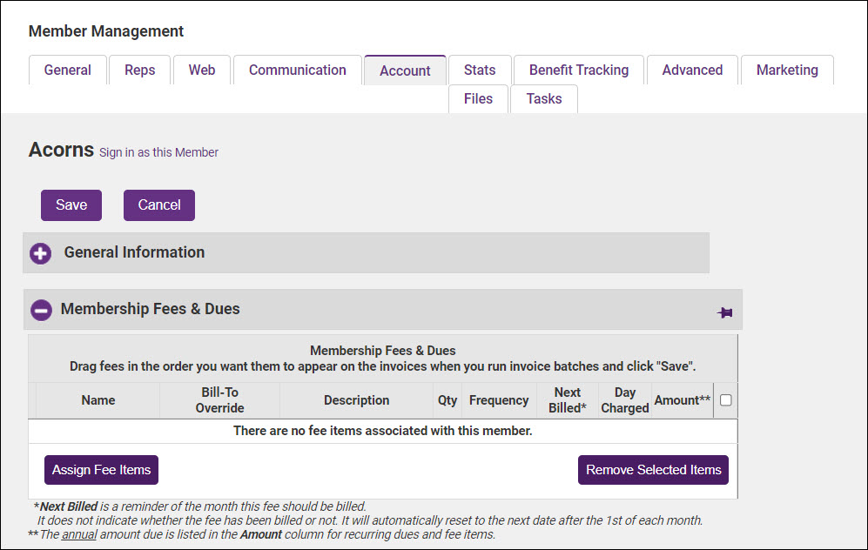Go to the Communication tab
The width and height of the screenshot is (868, 550).
pyautogui.click(x=297, y=70)
